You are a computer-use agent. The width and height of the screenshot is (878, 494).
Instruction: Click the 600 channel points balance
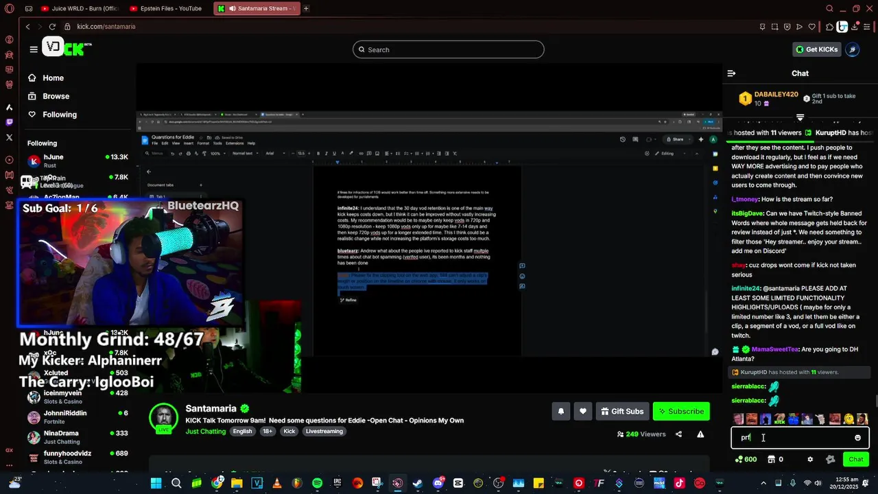[x=746, y=459]
